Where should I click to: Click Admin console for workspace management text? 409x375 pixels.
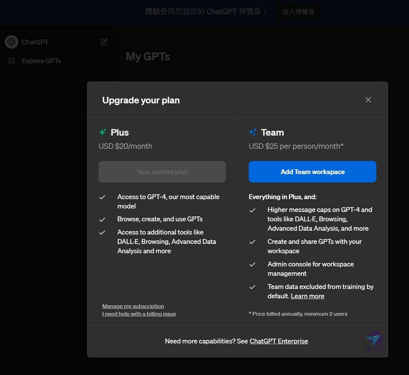click(x=311, y=269)
